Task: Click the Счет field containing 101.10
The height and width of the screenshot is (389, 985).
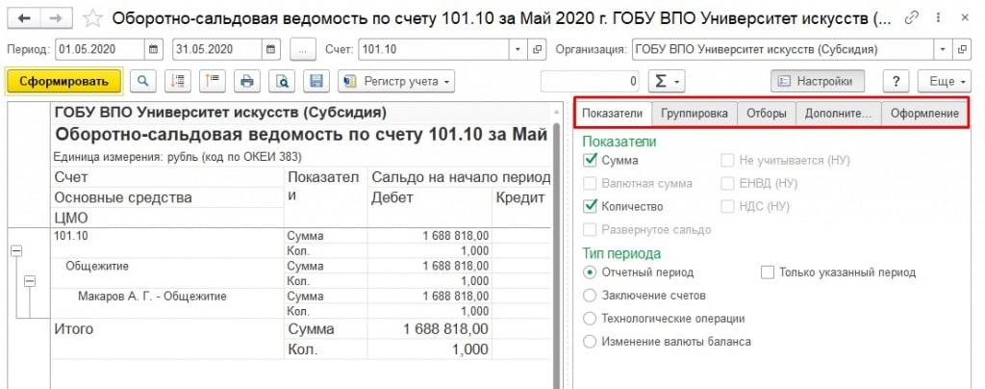Action: [434, 49]
